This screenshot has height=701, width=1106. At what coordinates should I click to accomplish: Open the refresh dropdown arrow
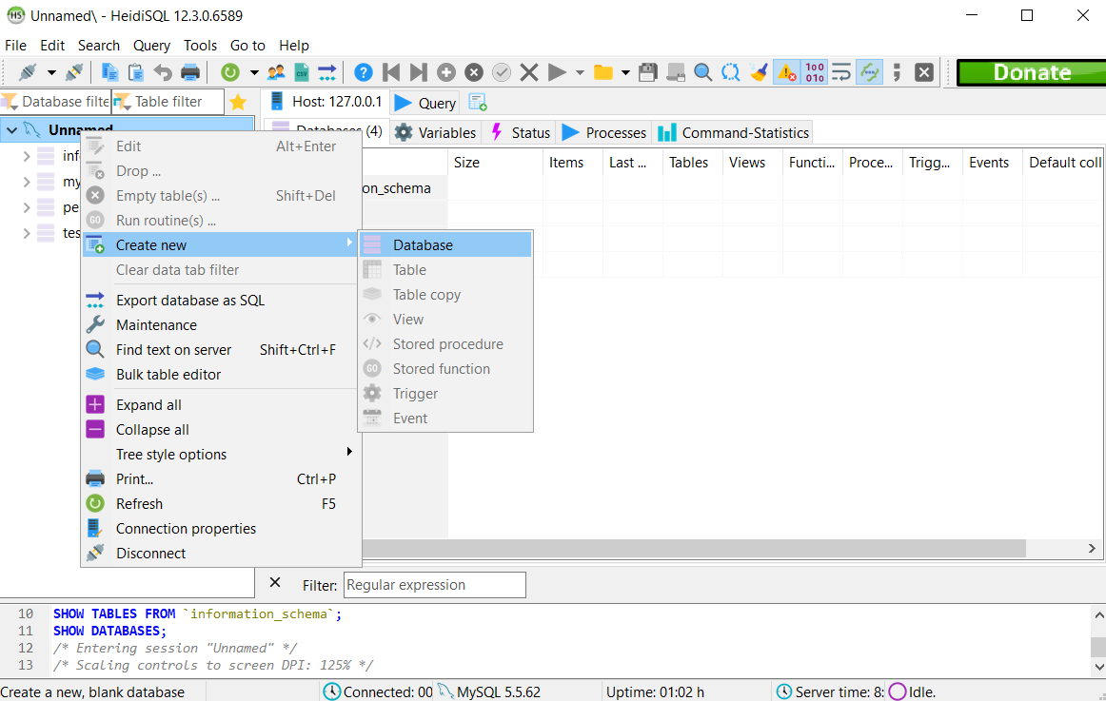(254, 72)
